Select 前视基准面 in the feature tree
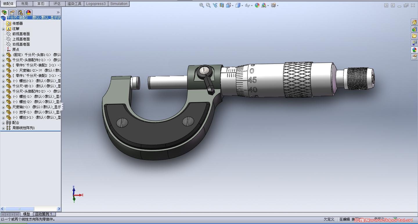418x224 pixels. tap(21, 34)
